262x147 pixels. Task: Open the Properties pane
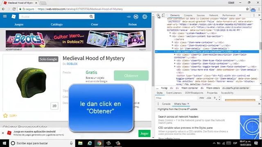coord(212,93)
